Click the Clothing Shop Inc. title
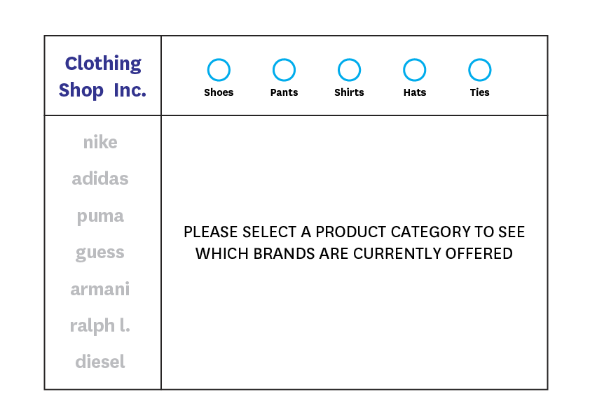590x417 pixels. tap(103, 77)
